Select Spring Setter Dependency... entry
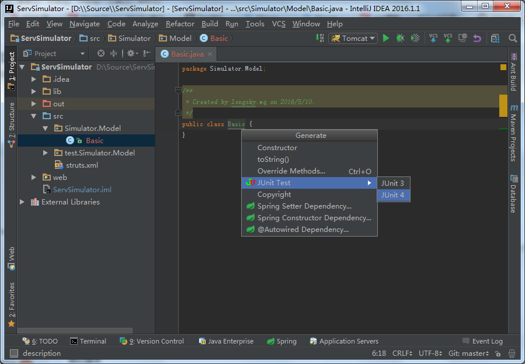 310,206
